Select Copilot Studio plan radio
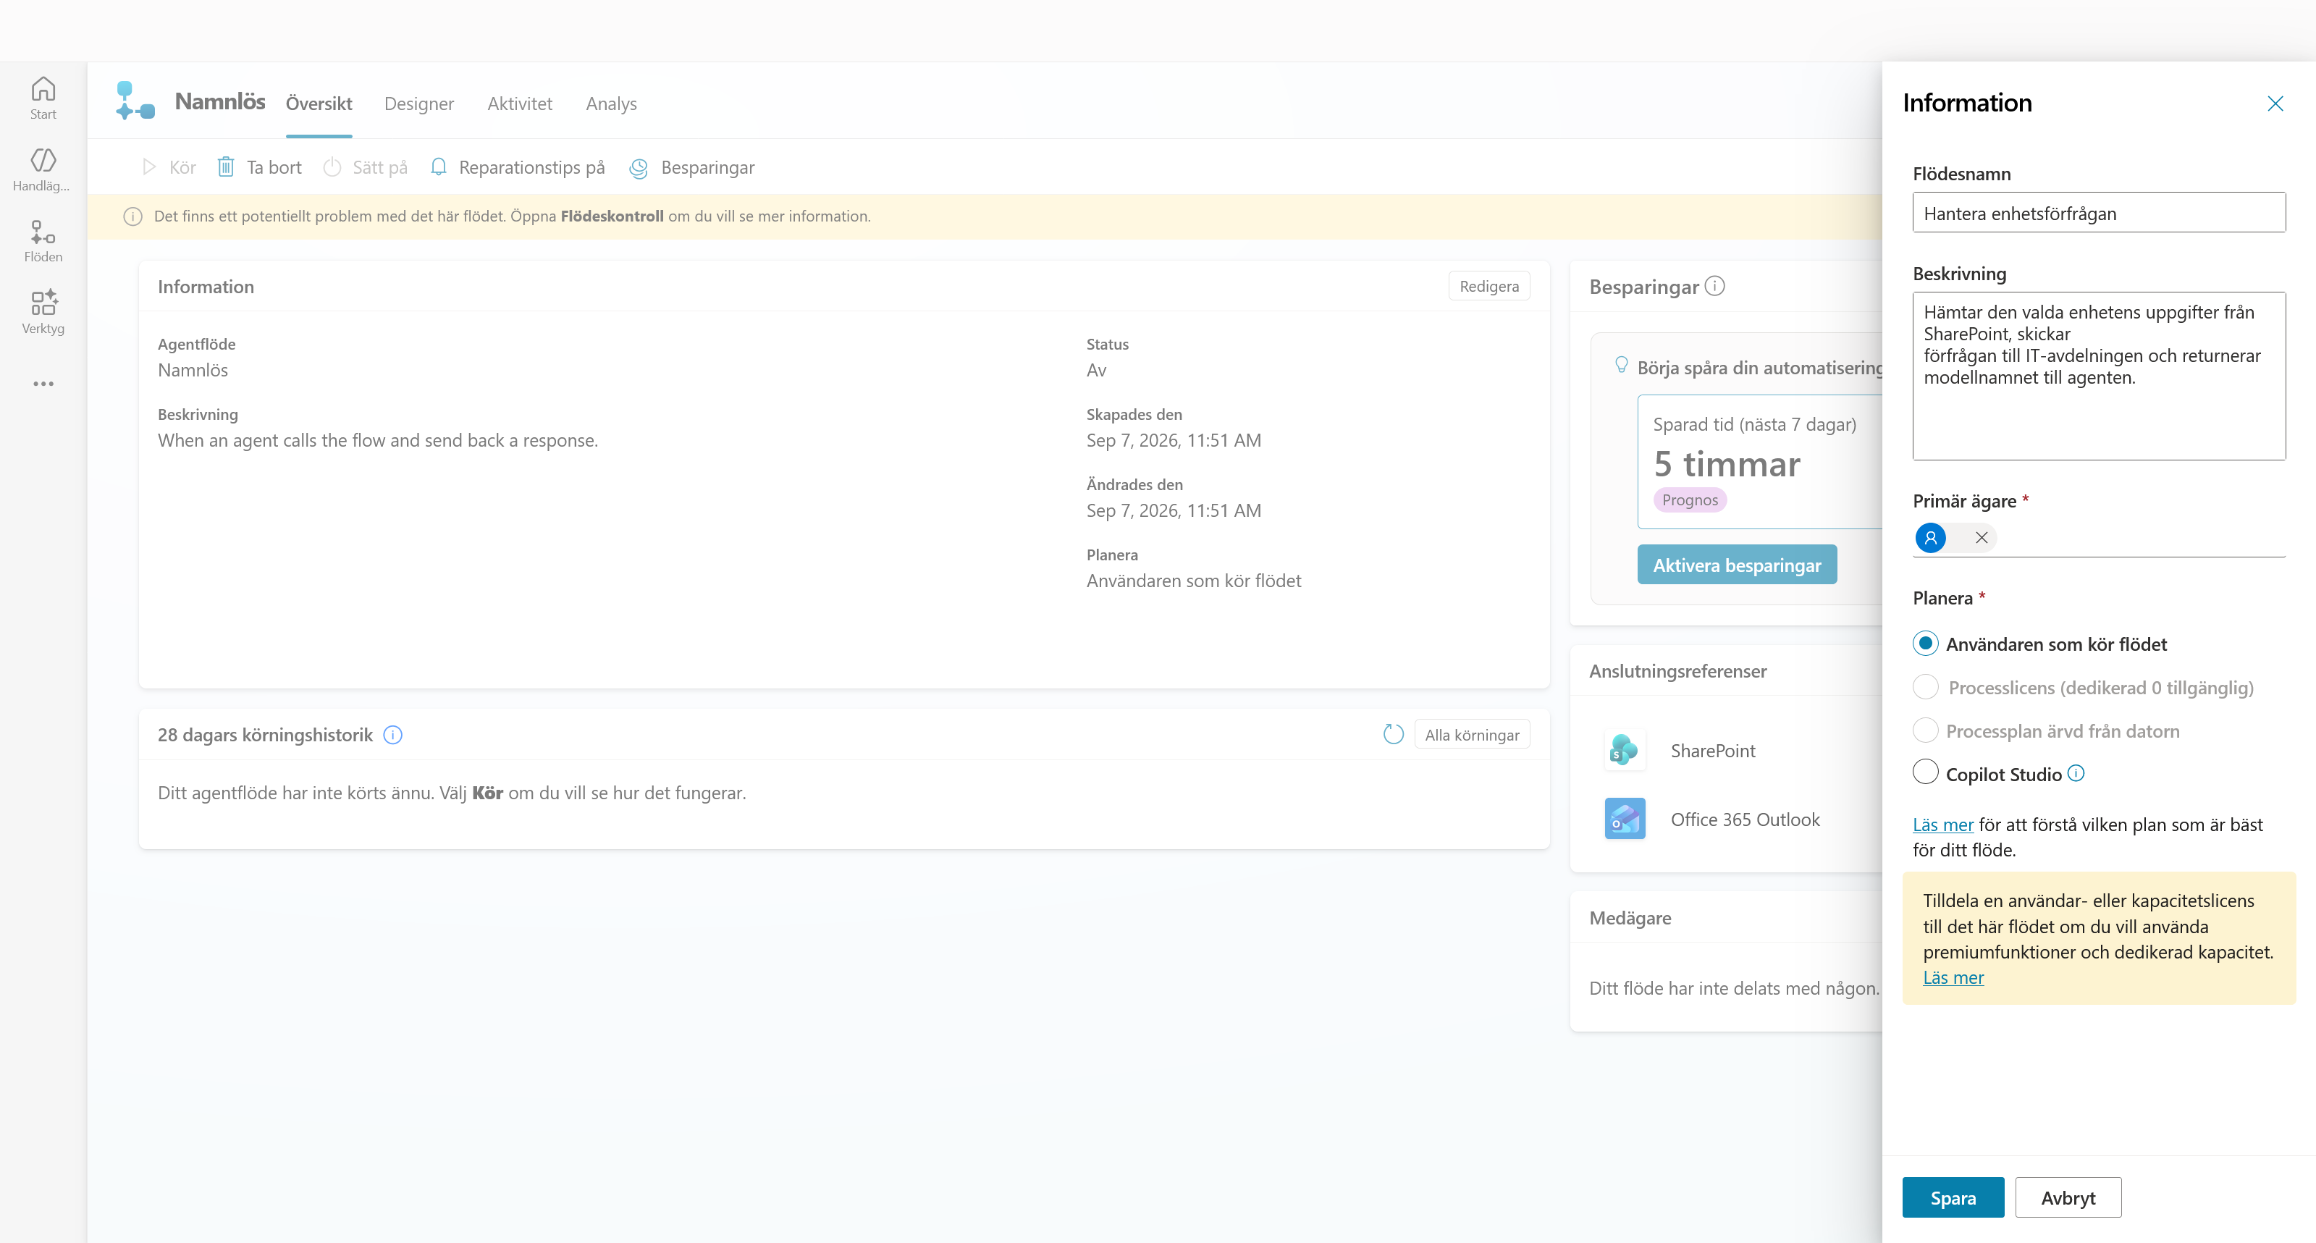 click(x=1925, y=773)
